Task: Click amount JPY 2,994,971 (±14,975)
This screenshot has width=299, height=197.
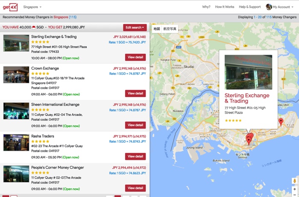Action: click(129, 136)
